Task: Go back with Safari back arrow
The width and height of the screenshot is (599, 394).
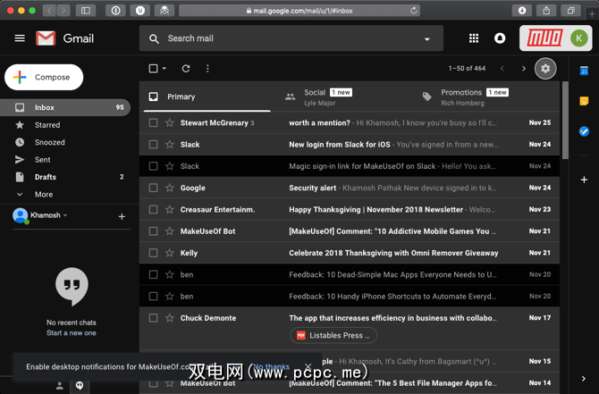Action: click(x=49, y=11)
